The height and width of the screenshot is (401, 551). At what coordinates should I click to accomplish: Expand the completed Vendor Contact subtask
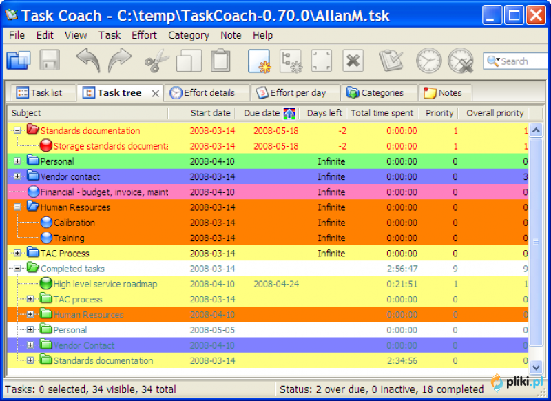[x=30, y=345]
